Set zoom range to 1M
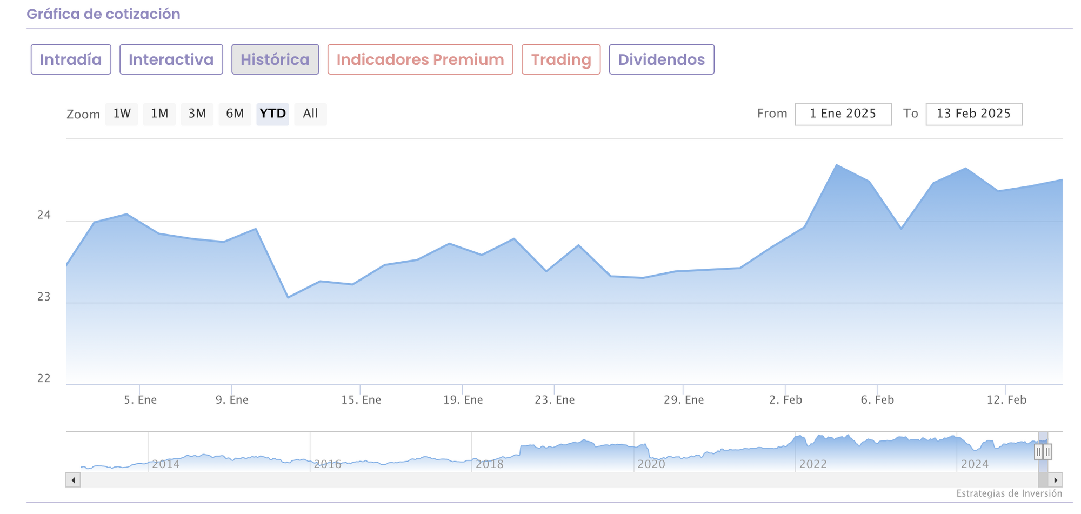 (x=159, y=114)
